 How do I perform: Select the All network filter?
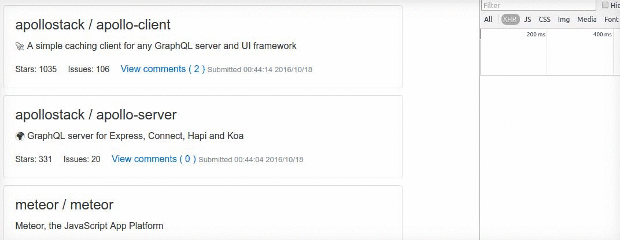[488, 20]
